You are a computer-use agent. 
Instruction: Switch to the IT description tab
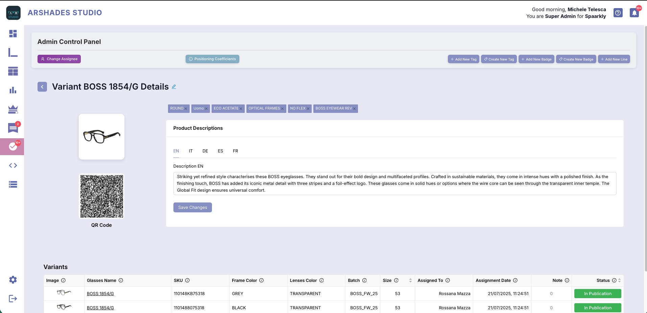coord(191,151)
